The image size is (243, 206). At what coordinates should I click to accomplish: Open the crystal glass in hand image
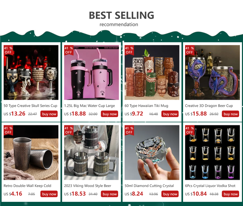pyautogui.click(x=152, y=152)
